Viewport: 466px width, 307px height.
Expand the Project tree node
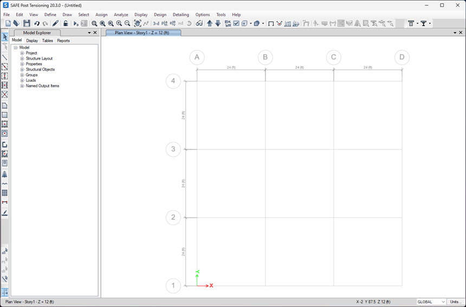(x=22, y=53)
